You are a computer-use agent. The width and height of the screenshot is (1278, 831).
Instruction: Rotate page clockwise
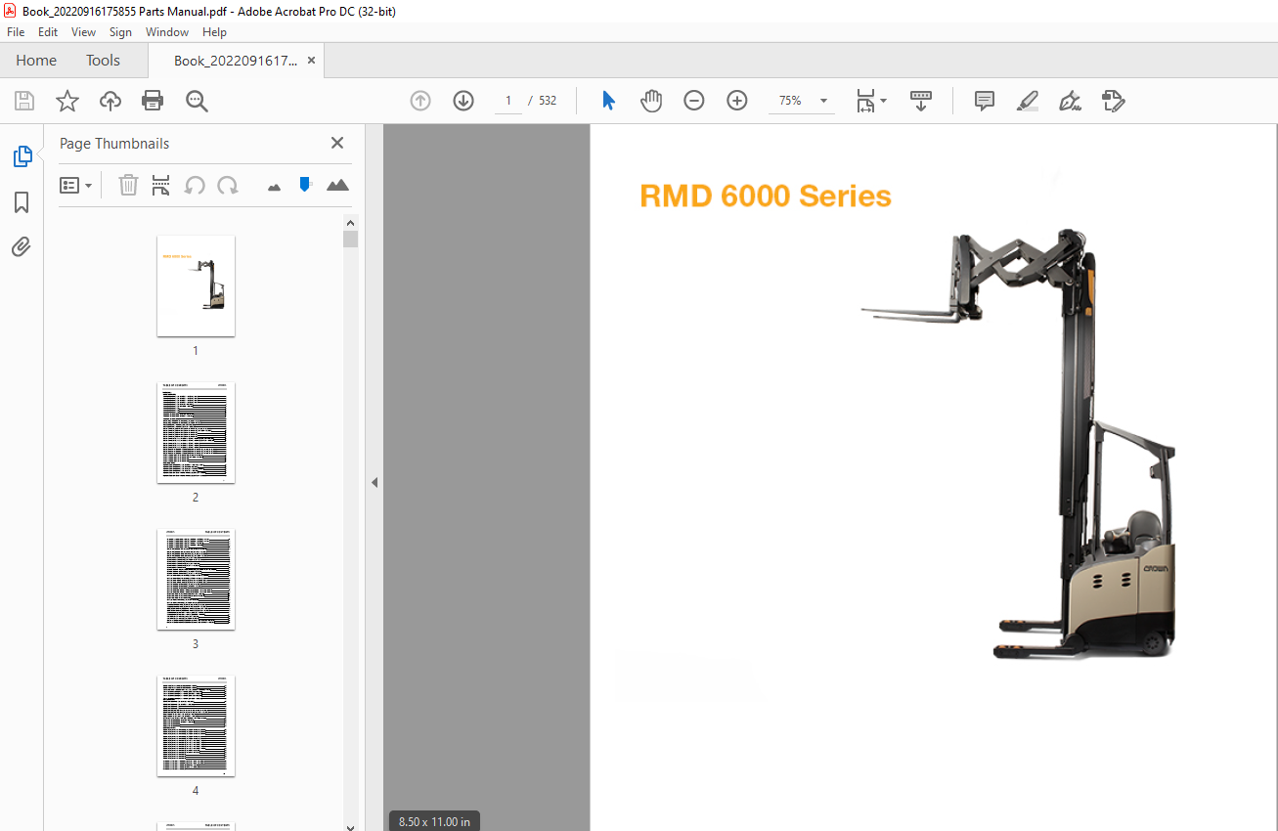[228, 185]
